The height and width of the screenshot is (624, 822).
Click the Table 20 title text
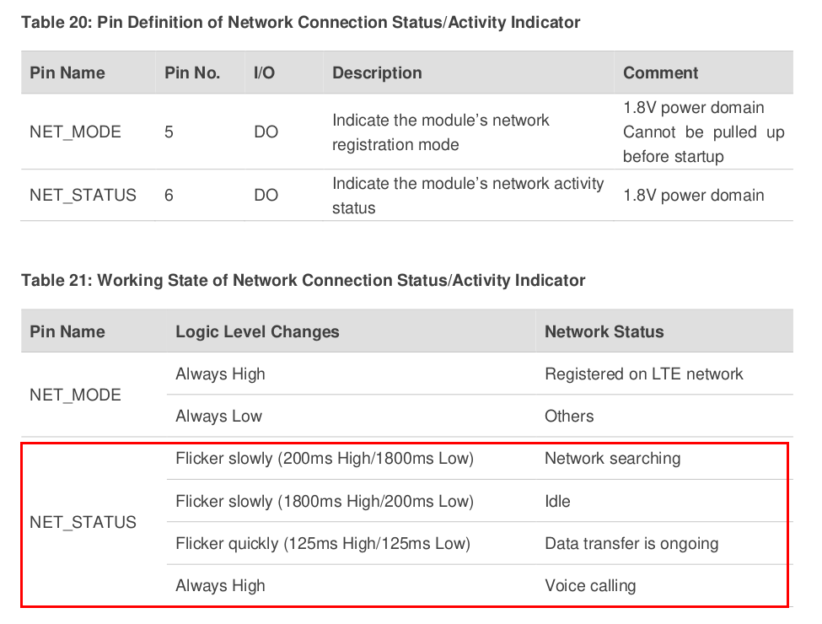(x=301, y=23)
